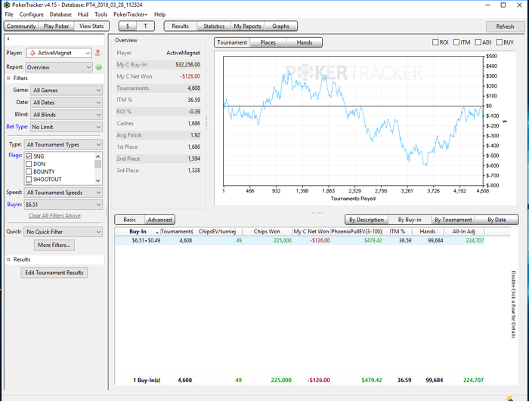Click the Clear All Filters Above link
The image size is (529, 407).
pyautogui.click(x=54, y=216)
